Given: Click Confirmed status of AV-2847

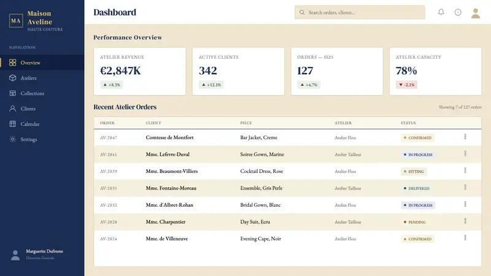Looking at the screenshot, I should click(x=417, y=137).
